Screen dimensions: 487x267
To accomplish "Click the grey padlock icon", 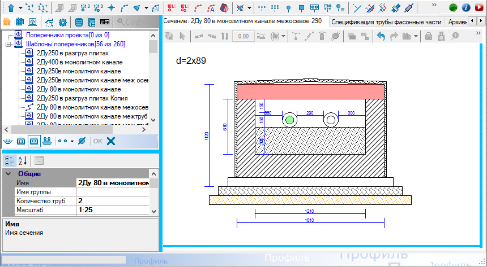I will pyautogui.click(x=429, y=36).
